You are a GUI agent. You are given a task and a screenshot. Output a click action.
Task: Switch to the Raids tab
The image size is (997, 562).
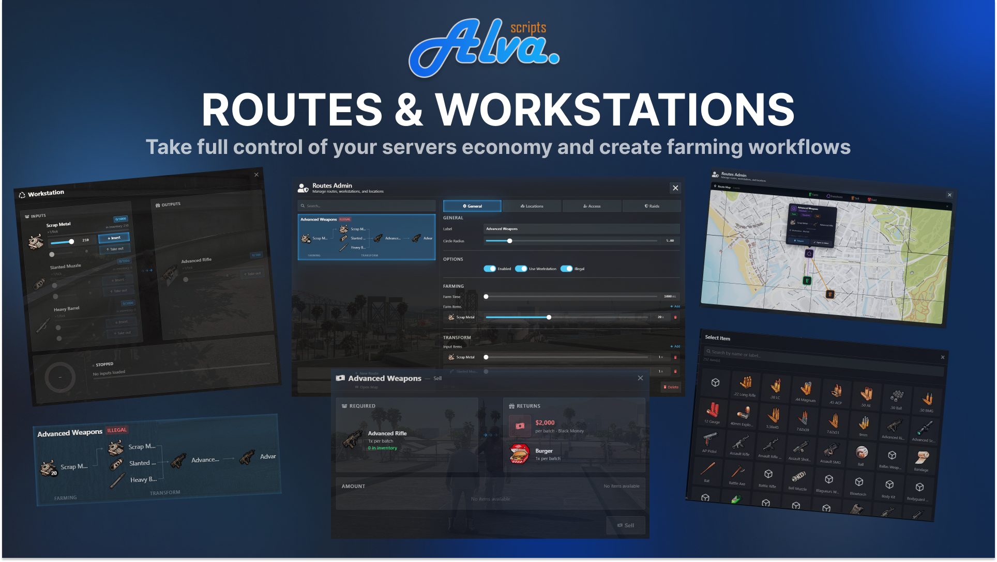click(652, 206)
